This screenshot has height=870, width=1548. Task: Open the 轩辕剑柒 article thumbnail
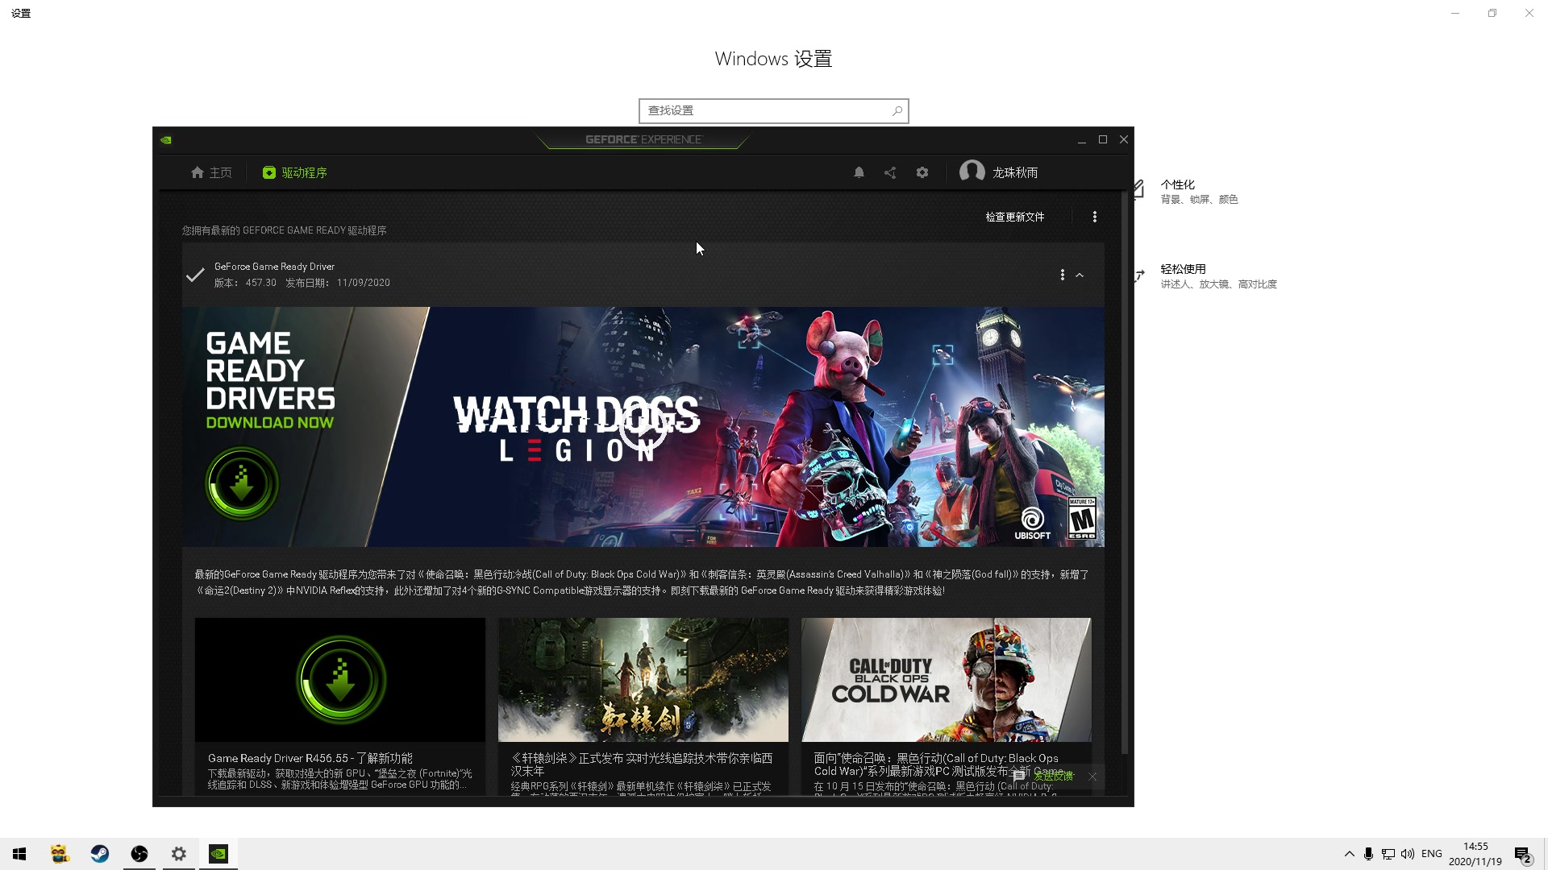(x=643, y=679)
